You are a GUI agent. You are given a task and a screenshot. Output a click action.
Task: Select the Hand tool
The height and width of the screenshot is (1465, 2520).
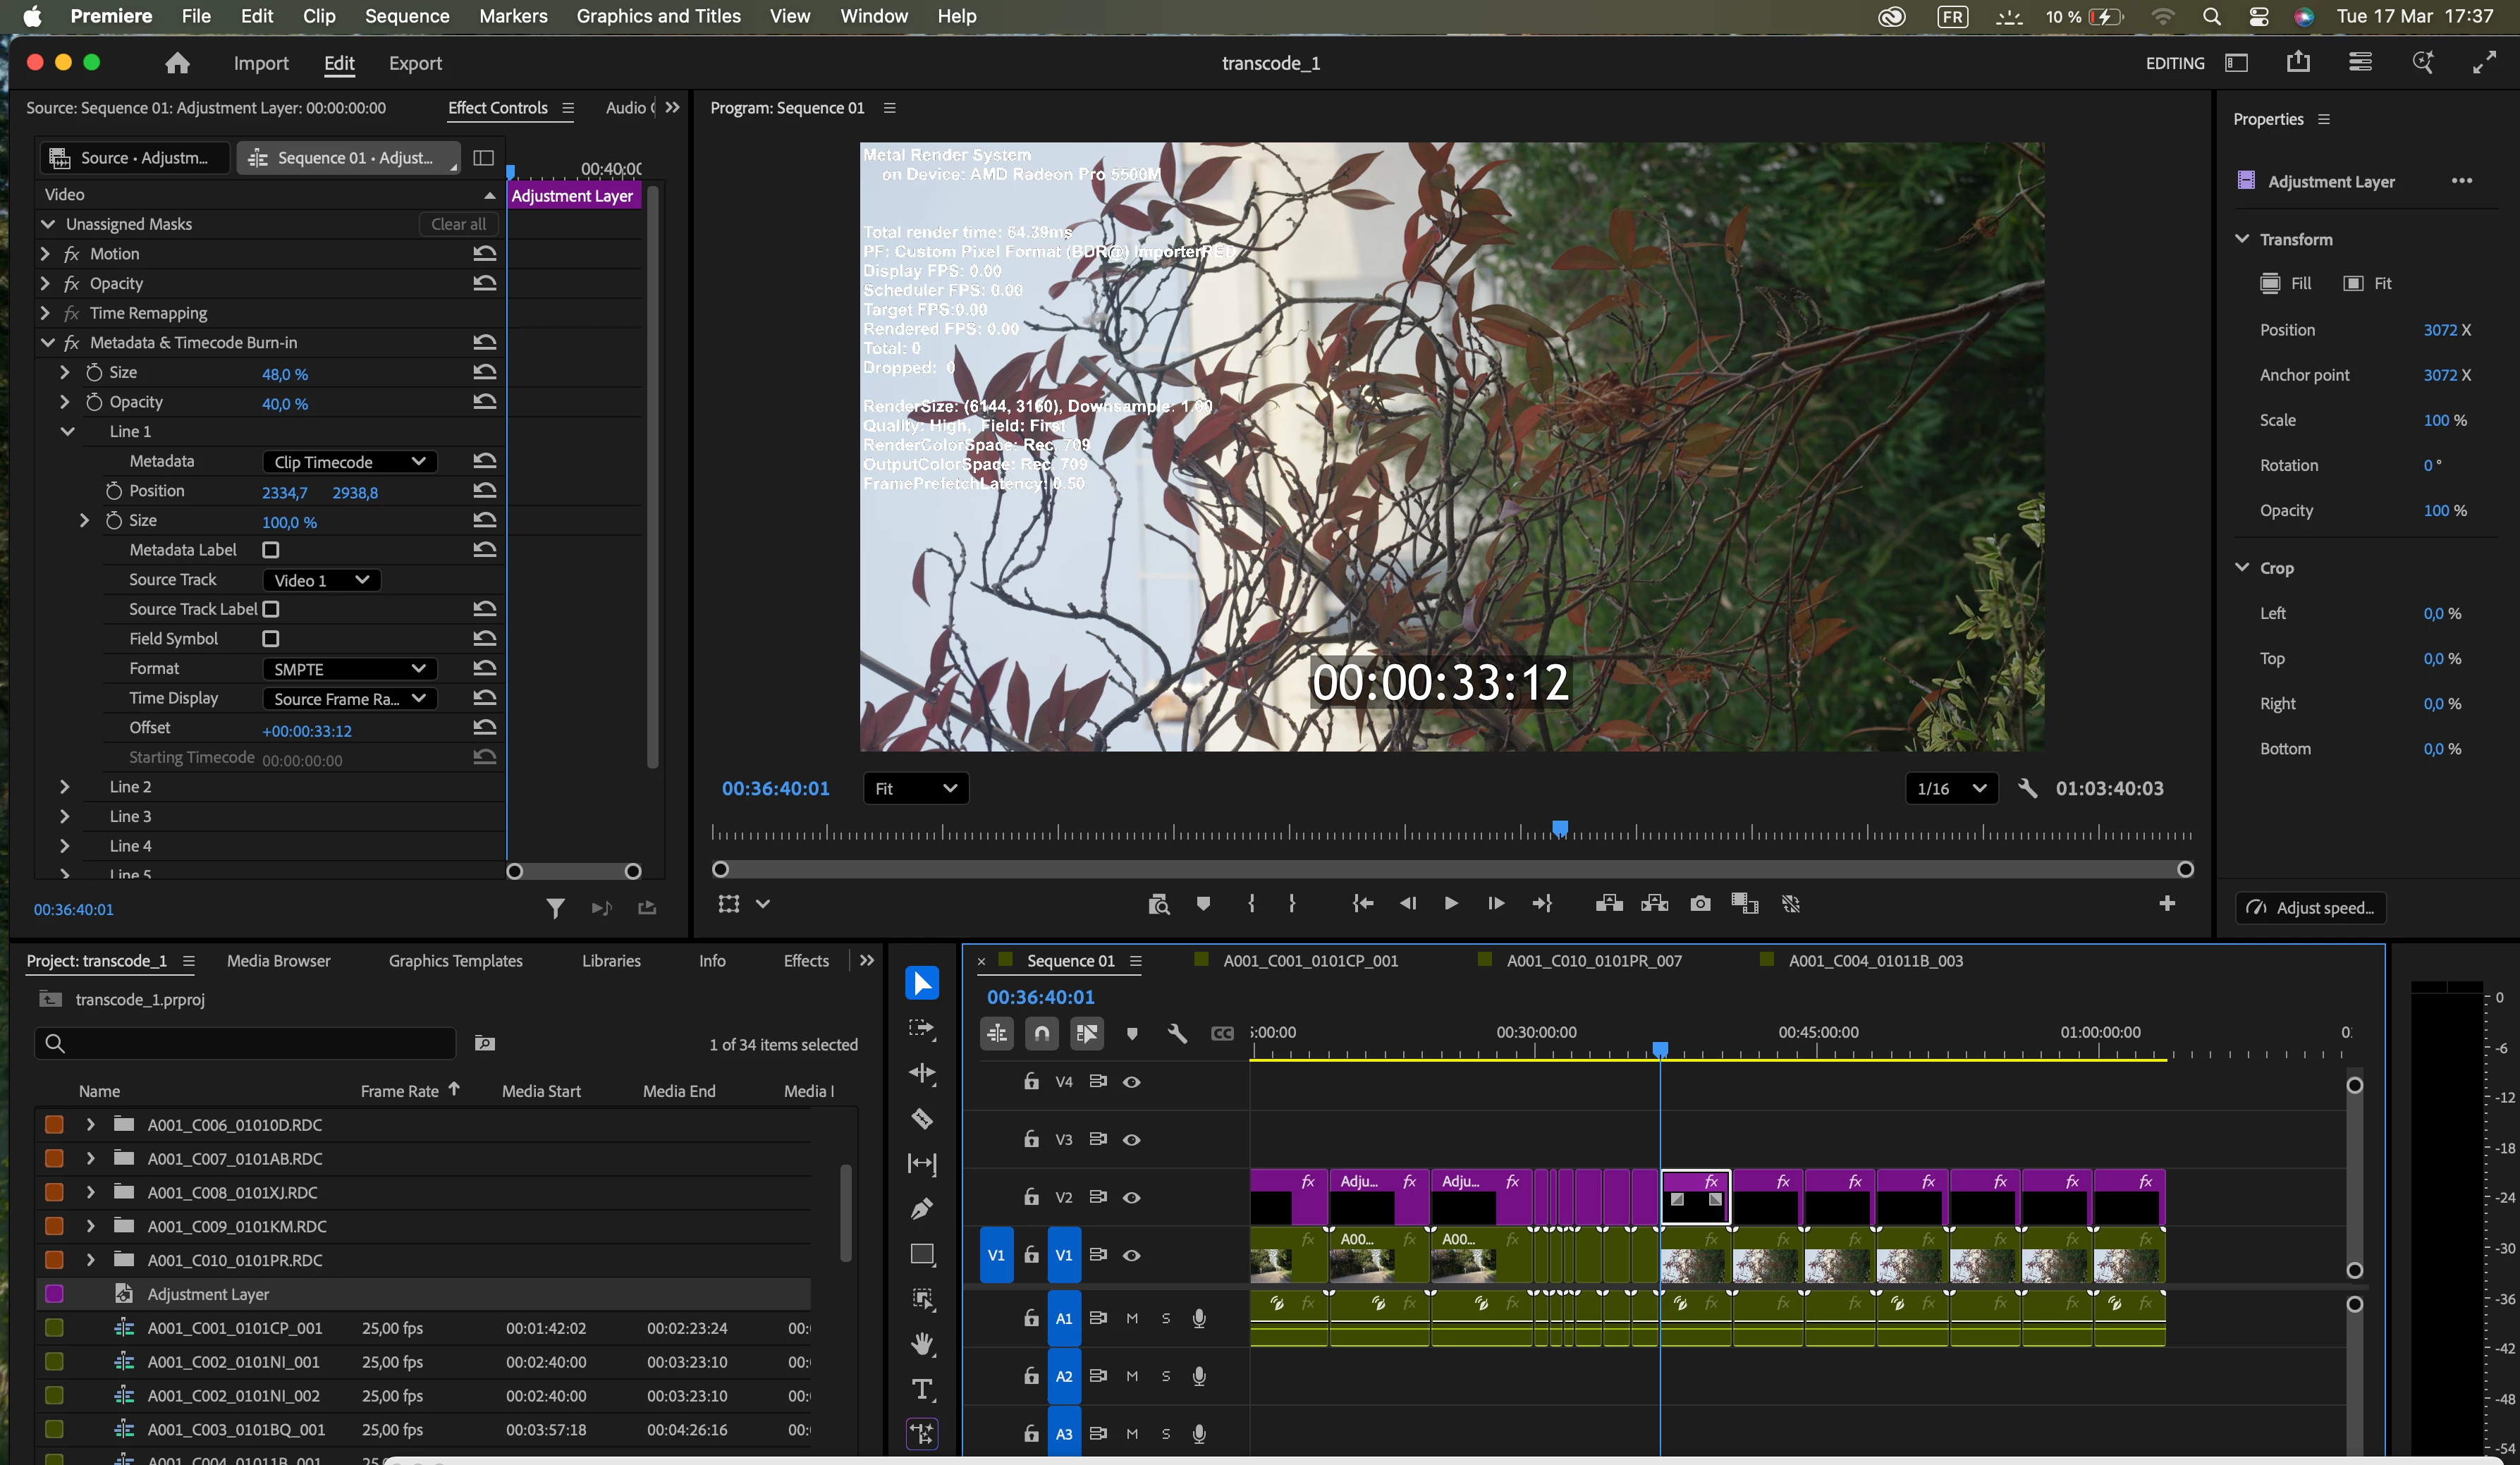pyautogui.click(x=921, y=1344)
